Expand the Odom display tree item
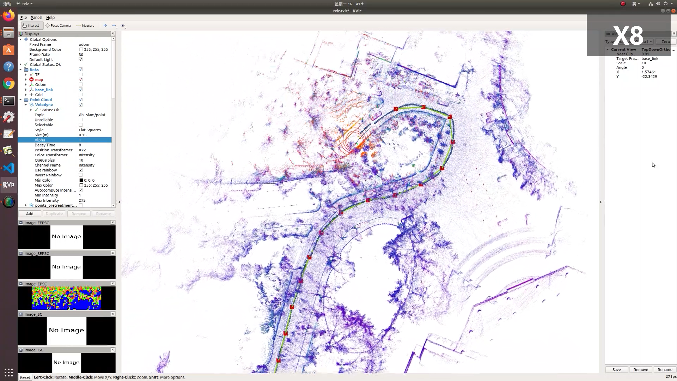677x381 pixels. click(26, 85)
